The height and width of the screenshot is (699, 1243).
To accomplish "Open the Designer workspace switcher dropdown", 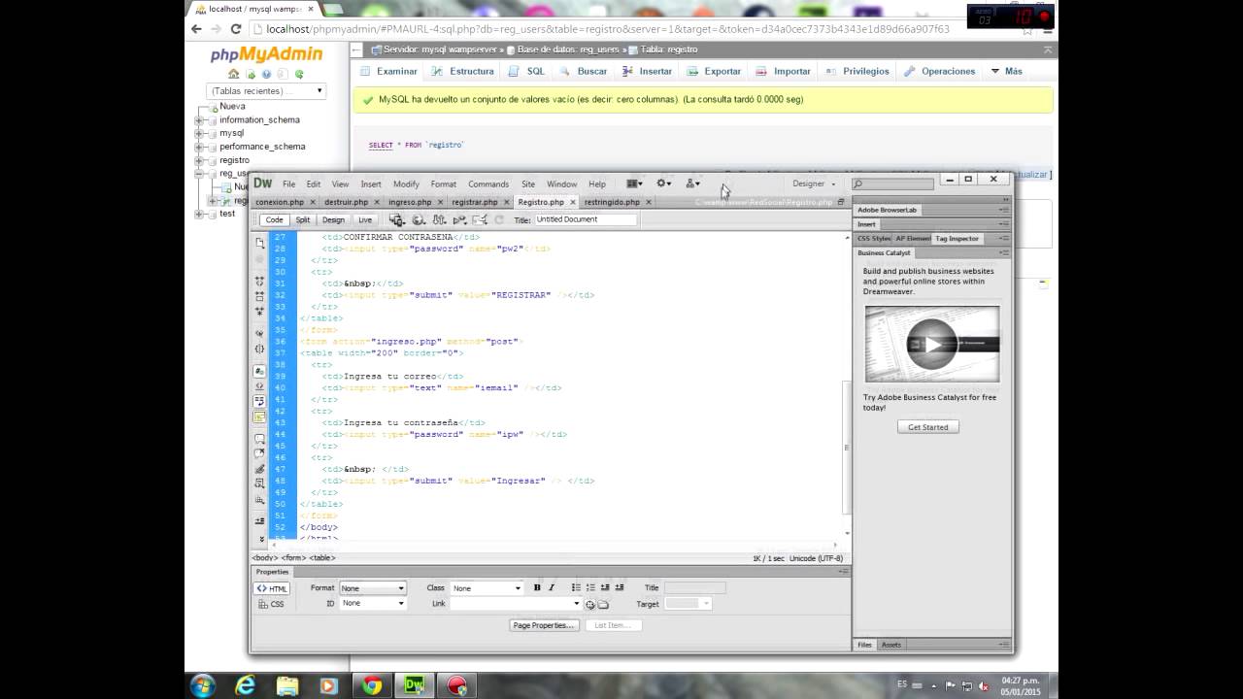I will click(x=814, y=183).
